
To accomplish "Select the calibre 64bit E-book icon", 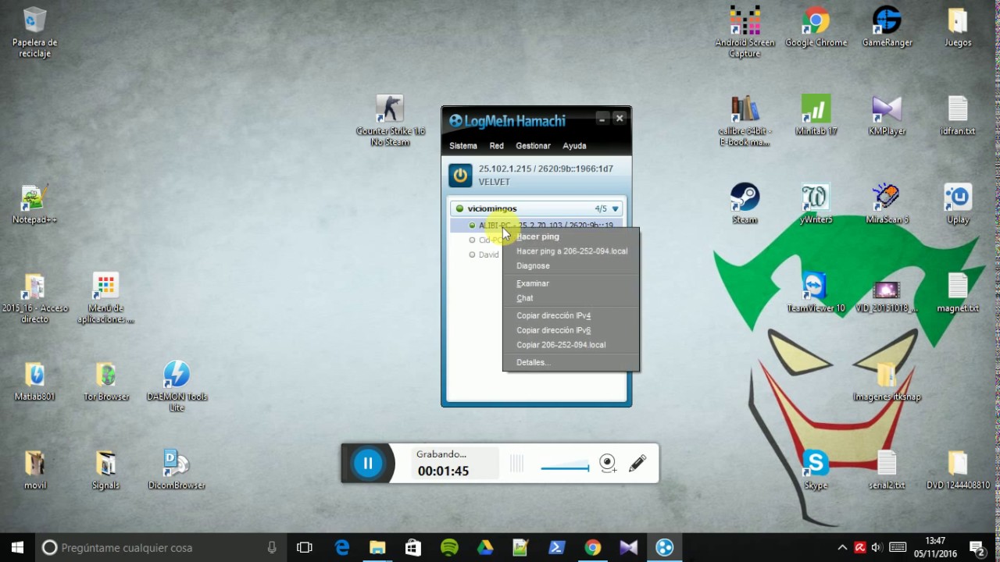I will (x=745, y=121).
